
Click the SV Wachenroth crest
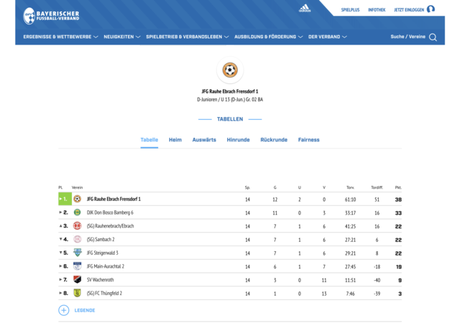pyautogui.click(x=77, y=280)
